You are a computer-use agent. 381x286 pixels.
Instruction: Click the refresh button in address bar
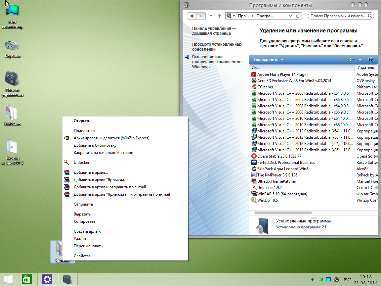tap(298, 16)
